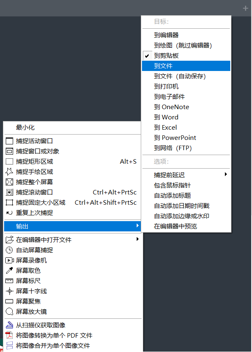The image size is (252, 352).
Task: Click the 屏幕取色 eyedropper icon
Action: coord(9,270)
